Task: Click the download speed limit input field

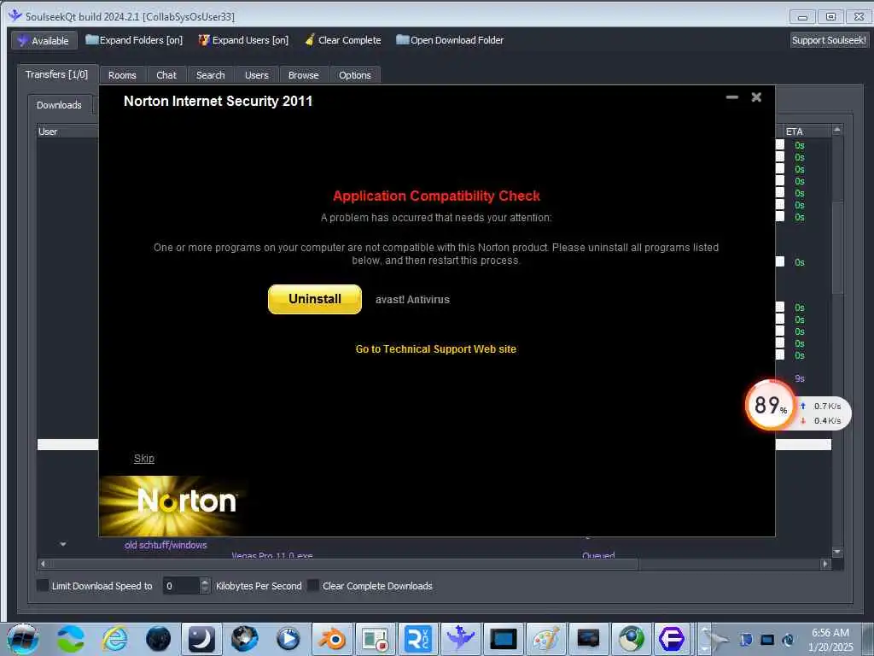Action: (x=181, y=586)
